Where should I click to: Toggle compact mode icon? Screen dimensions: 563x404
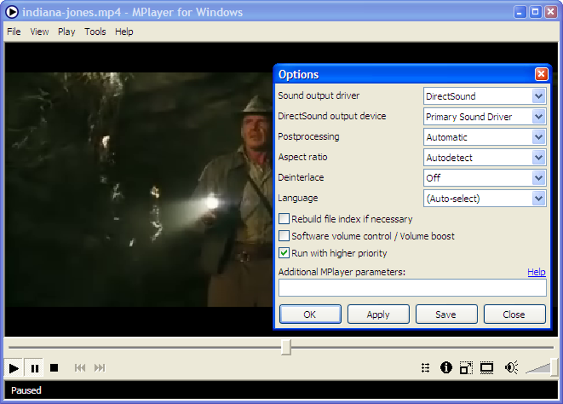pos(466,368)
